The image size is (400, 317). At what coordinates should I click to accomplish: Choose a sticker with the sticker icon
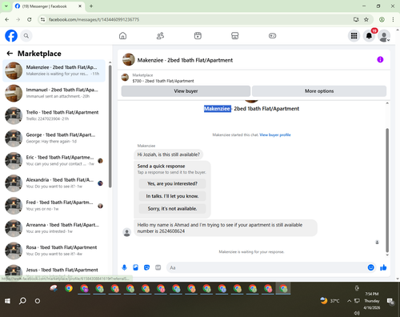[x=146, y=267]
